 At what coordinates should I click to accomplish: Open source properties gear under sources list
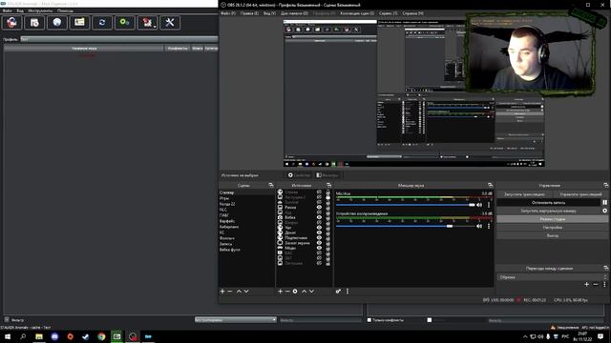(x=295, y=292)
